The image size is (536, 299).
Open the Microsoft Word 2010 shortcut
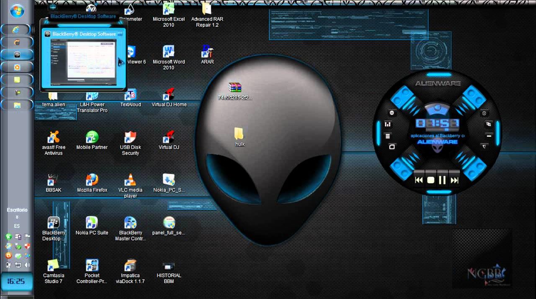(x=169, y=52)
